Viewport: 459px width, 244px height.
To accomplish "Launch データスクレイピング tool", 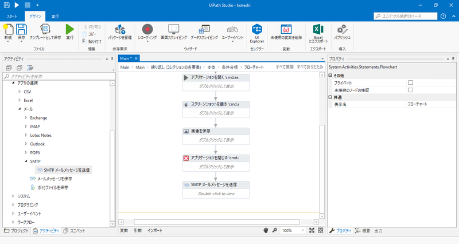I will click(x=204, y=30).
